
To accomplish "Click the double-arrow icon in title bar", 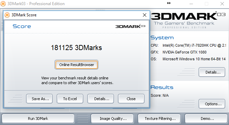I will (169, 3).
